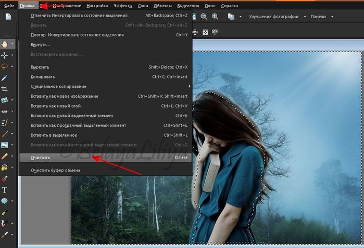This screenshot has height=248, width=364.
Task: Select the Clone brush tool with arrows
Action: pyautogui.click(x=4, y=122)
